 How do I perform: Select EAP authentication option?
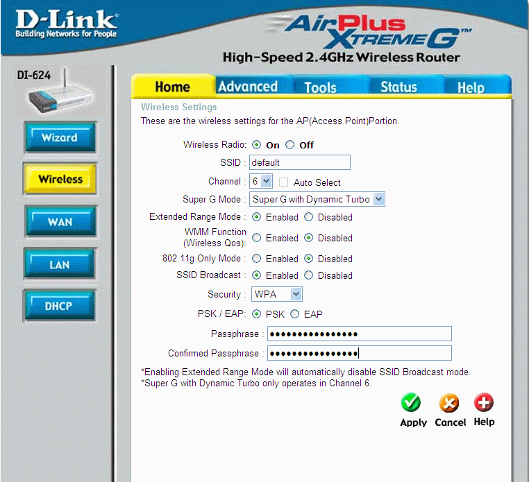coord(295,314)
